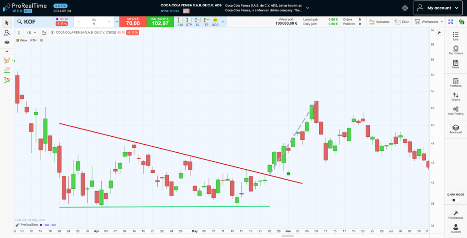The image size is (467, 238).
Task: Open the Portfolios panel
Action: [x=456, y=83]
